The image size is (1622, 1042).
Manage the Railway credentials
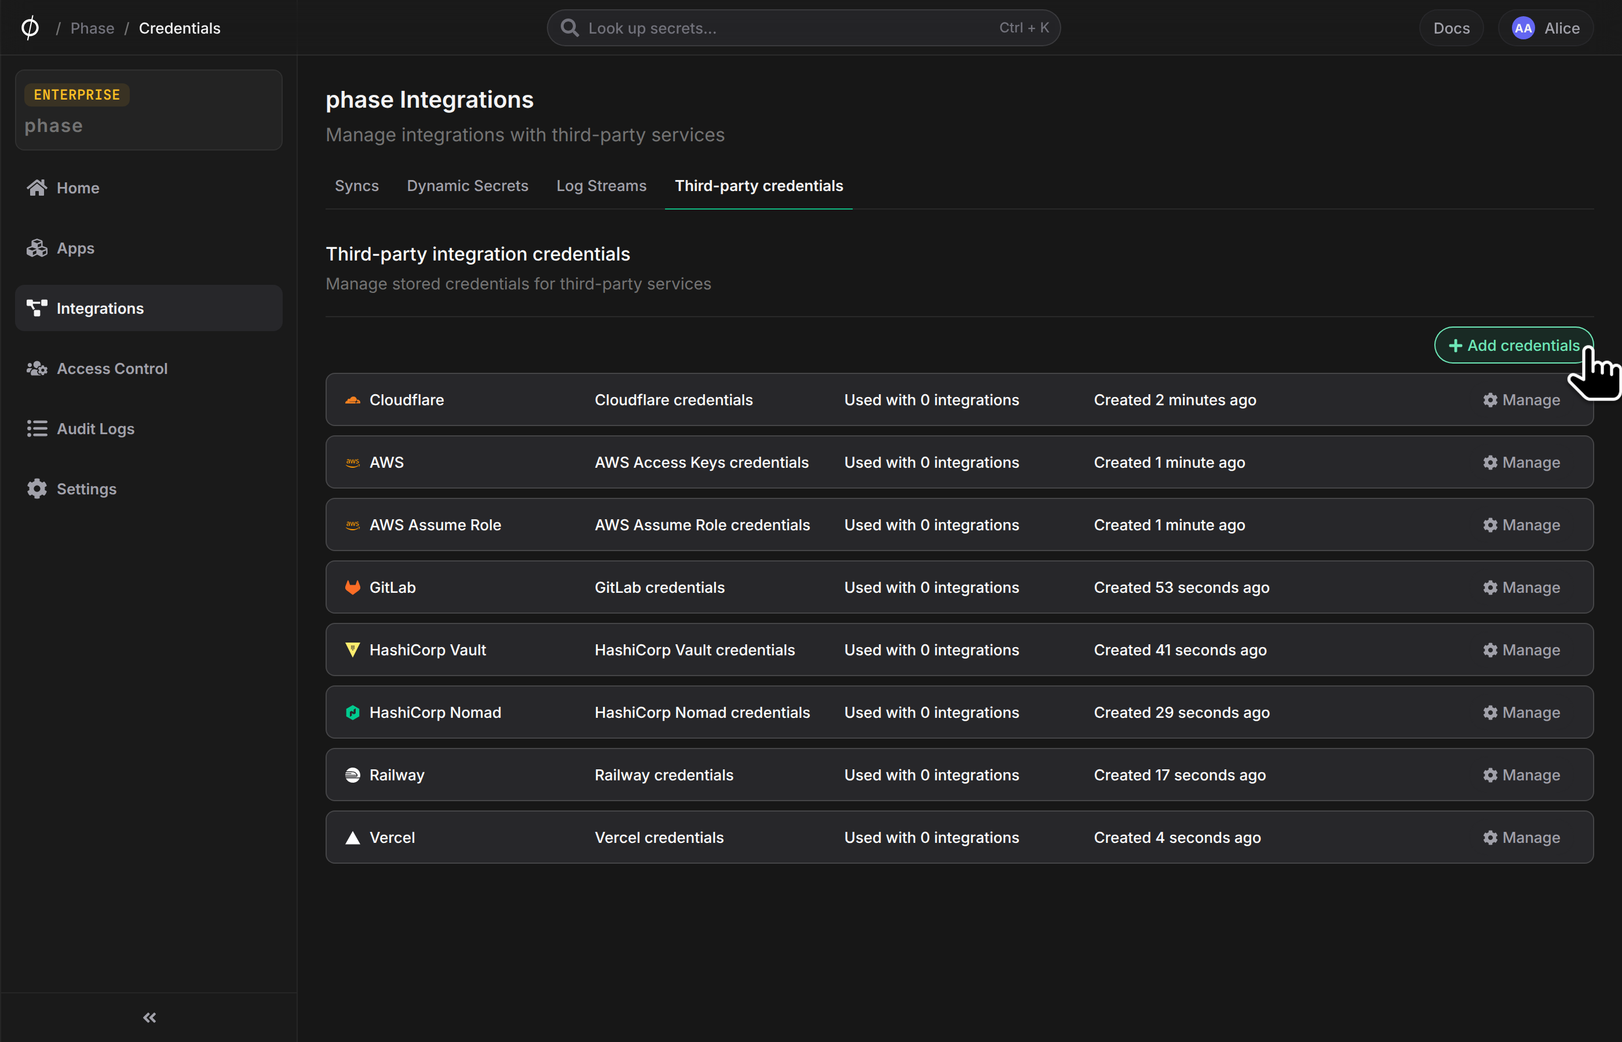[1521, 775]
